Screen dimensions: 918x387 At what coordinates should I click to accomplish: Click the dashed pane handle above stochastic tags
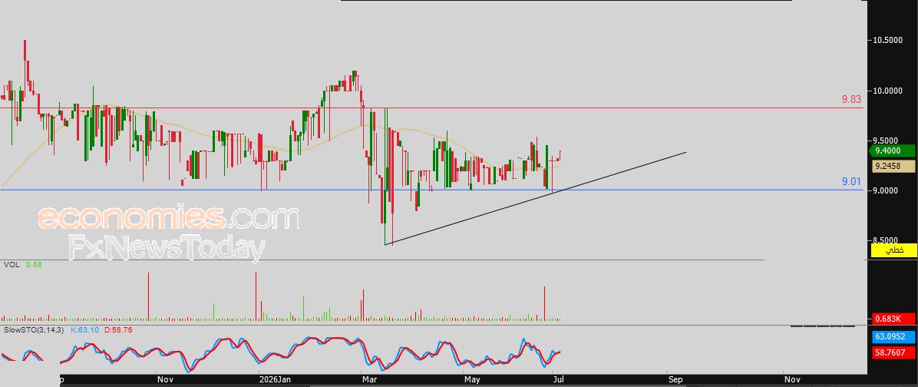pos(823,326)
